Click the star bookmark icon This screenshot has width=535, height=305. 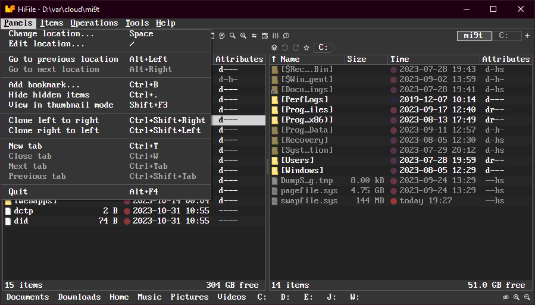[x=306, y=48]
